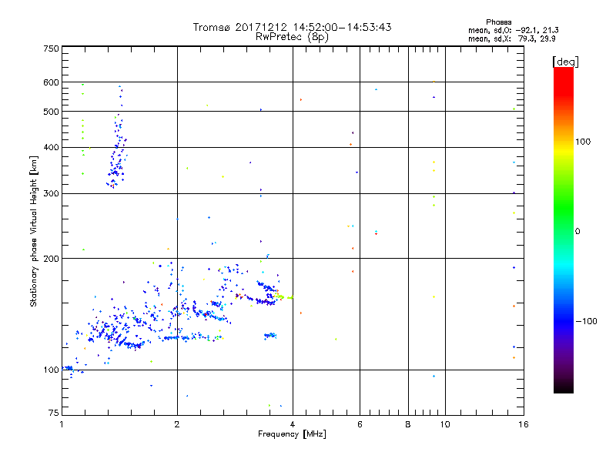The width and height of the screenshot is (616, 462).
Task: Click the "1" x-axis tick label
Action: (62, 424)
